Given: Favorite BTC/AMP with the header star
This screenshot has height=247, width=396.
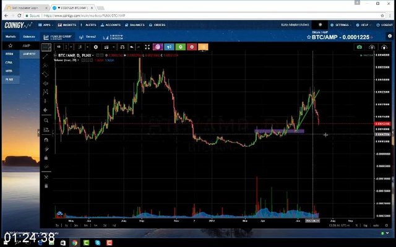Looking at the screenshot, I should (x=309, y=37).
